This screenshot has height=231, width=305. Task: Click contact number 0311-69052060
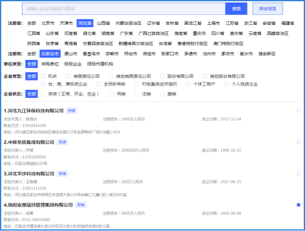(x=36, y=220)
